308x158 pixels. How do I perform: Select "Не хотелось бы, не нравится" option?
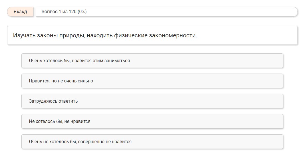152,121
